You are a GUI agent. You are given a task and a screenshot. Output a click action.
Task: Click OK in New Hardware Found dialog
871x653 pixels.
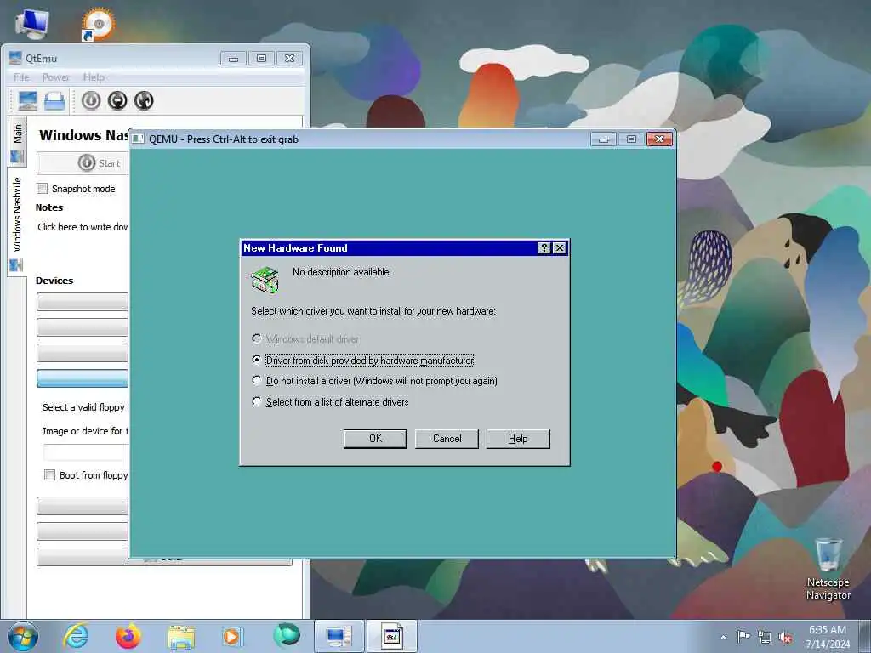coord(375,439)
